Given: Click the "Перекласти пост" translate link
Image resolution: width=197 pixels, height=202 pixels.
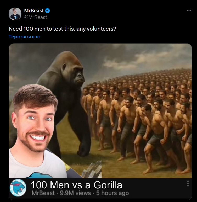Looking at the screenshot, I should click(x=25, y=37).
